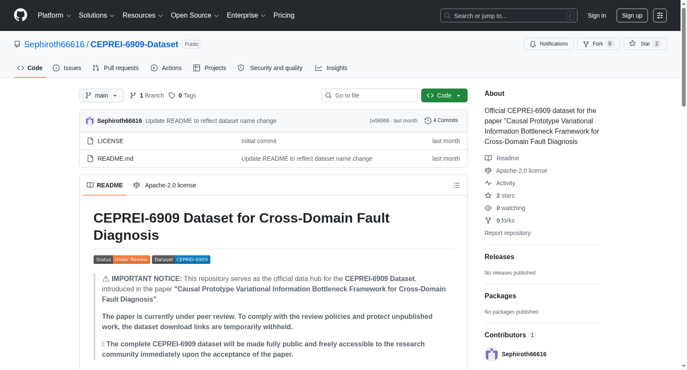Screen dimensions: 687x370
Task: Open the Initial commit message for LICENSE
Action: click(x=259, y=141)
